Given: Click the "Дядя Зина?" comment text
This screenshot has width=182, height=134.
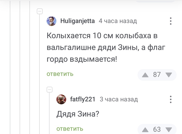Looking at the screenshot, I should pos(77,114).
